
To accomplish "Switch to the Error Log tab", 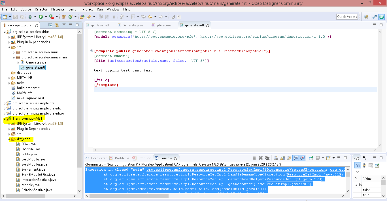I will (x=142, y=158).
